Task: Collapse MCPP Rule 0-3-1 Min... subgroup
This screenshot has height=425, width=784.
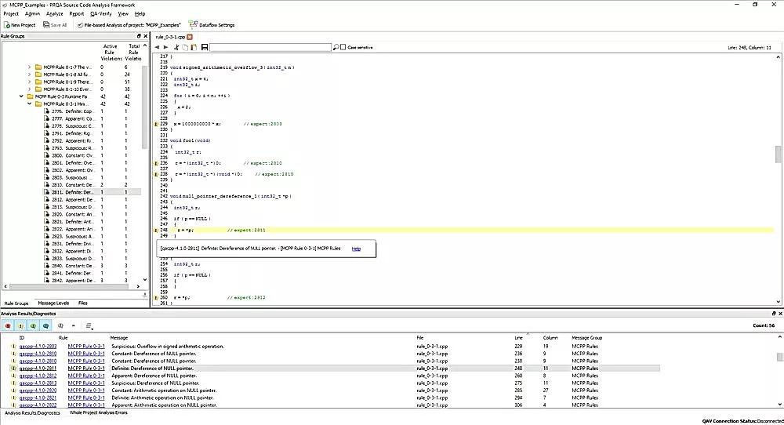Action: 29,104
